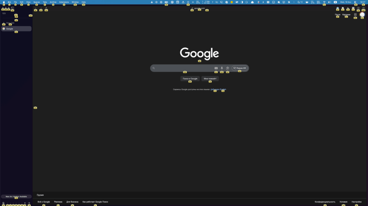Click the New Tab plus in sidebar
Image resolution: width=368 pixels, height=206 pixels.
[x=4, y=23]
